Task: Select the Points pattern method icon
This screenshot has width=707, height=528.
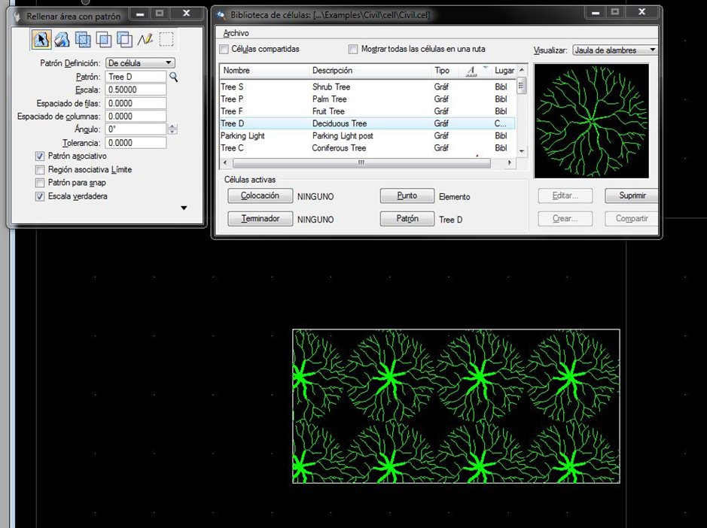Action: (x=145, y=40)
